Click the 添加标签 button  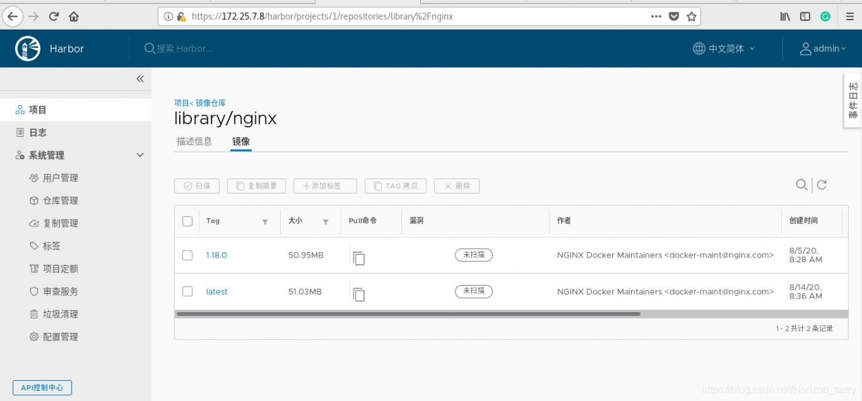(x=325, y=186)
